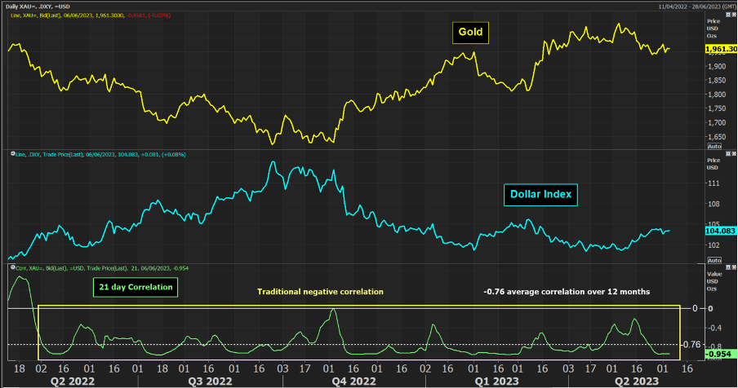Click the 111 dollar index axis value

coord(714,183)
